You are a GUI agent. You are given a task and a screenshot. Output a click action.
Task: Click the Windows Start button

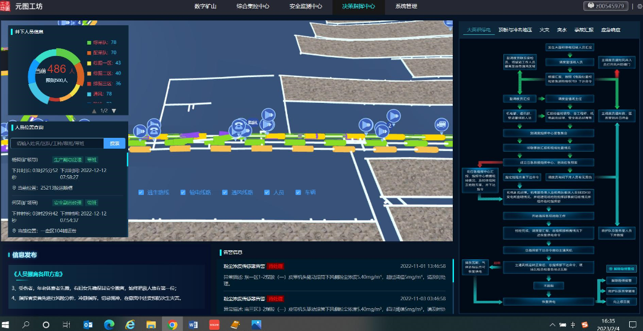point(8,324)
